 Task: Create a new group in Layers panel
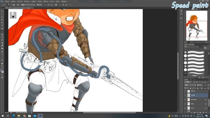pos(200,113)
